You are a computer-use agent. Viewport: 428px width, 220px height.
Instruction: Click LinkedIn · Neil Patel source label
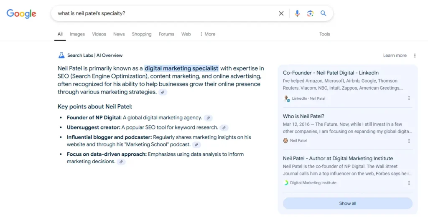[x=309, y=99]
